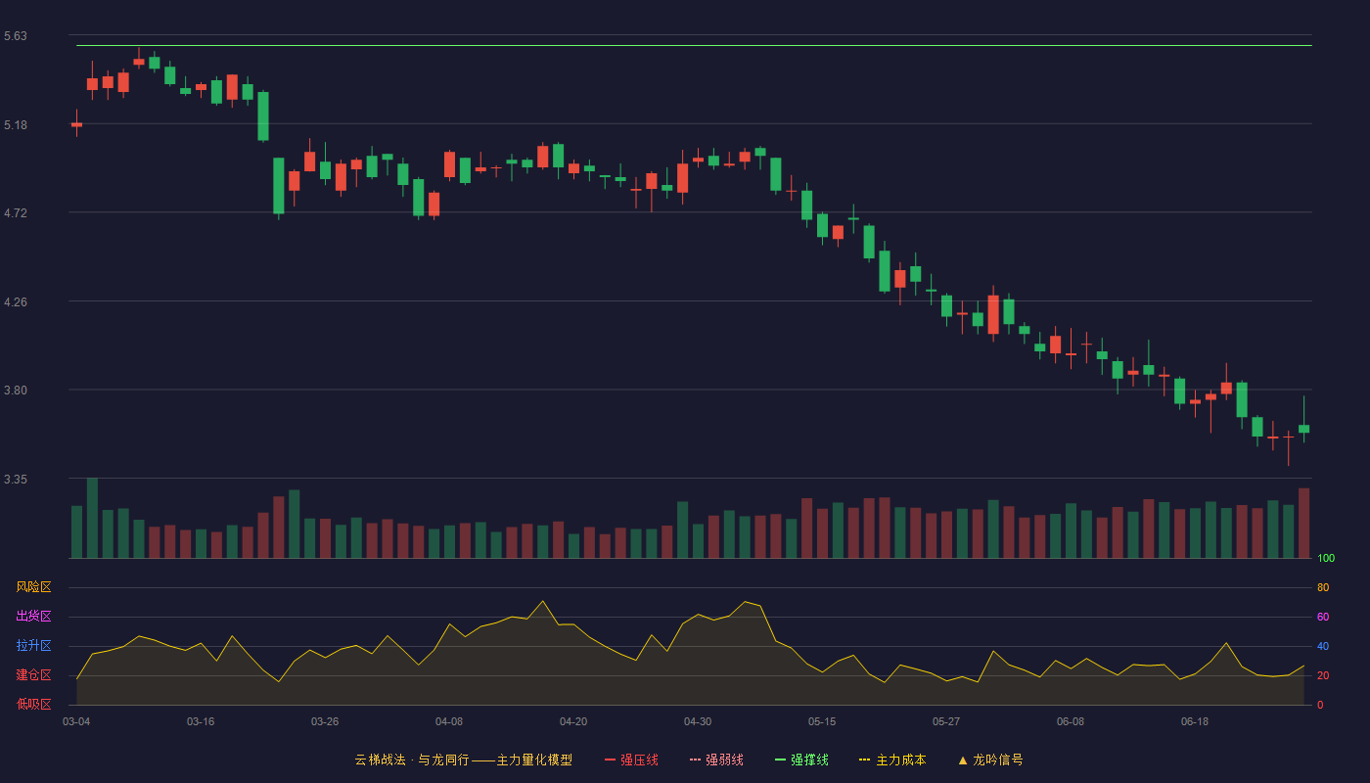Click the 出货区 zone label
This screenshot has width=1370, height=783.
tap(33, 617)
